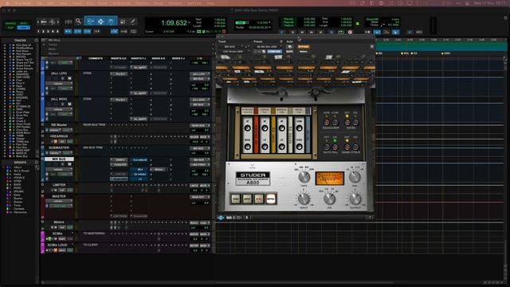Click the THRU path button on Studer
510x287 pixels.
[x=236, y=199]
